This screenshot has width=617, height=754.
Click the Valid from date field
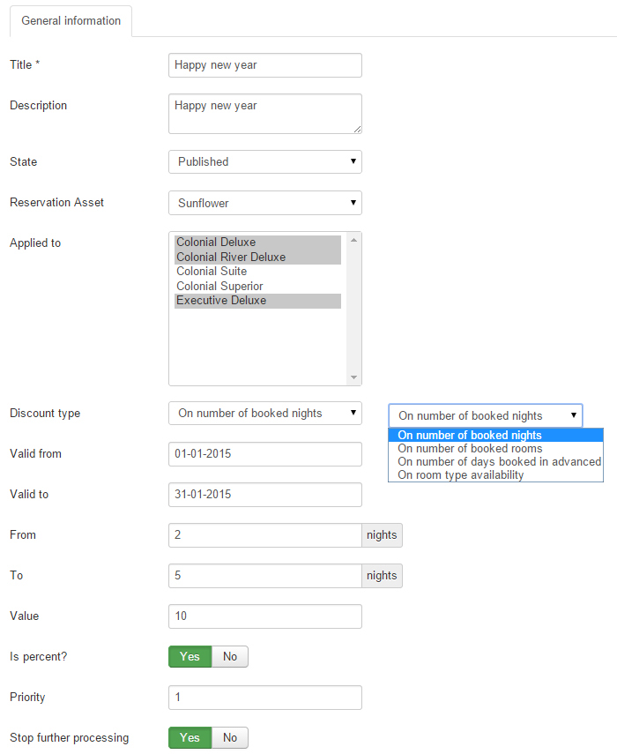tap(264, 453)
